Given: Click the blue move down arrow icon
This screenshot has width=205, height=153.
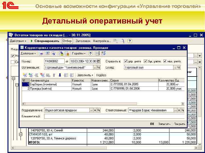Looking at the screenshot, I should click(x=60, y=75).
